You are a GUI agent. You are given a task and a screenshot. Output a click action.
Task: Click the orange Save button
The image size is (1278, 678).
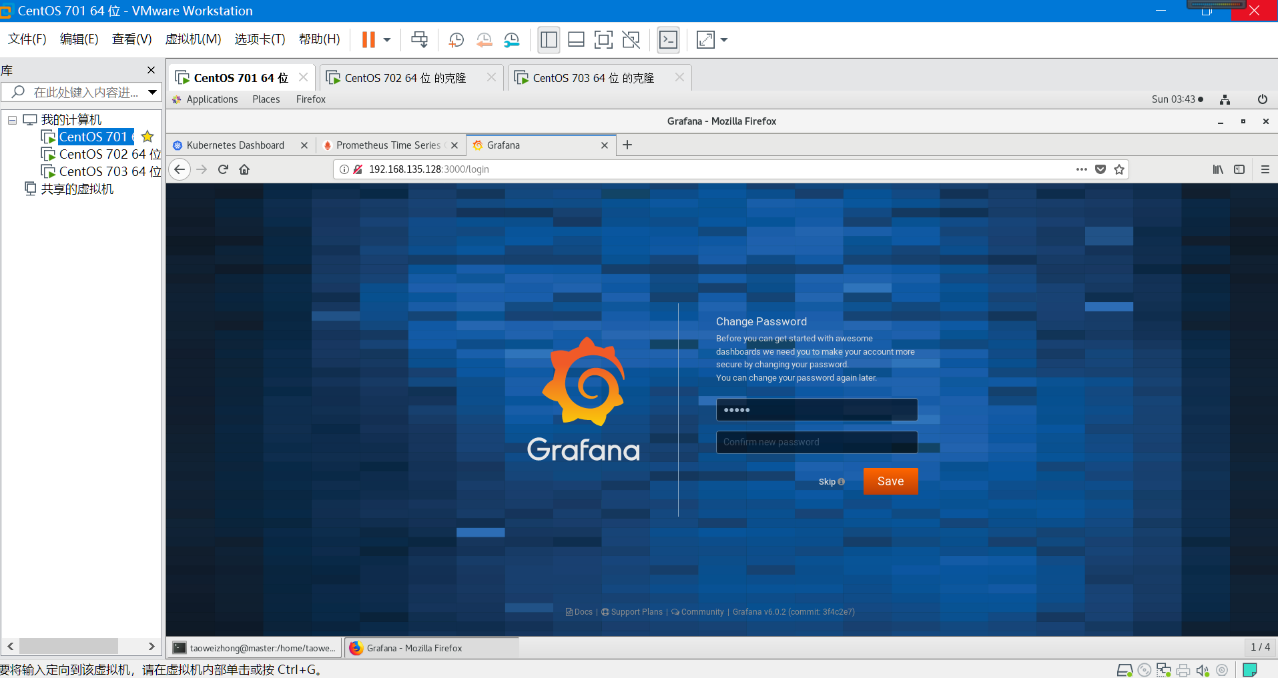890,481
